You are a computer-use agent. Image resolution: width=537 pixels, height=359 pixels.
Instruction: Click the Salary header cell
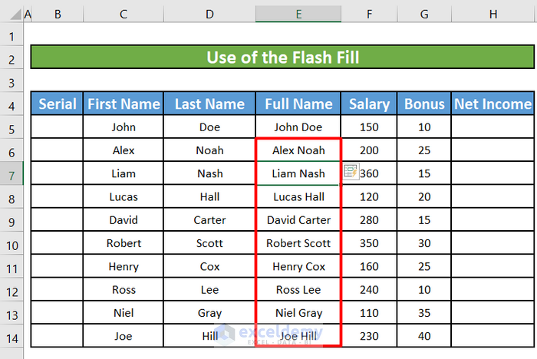click(369, 104)
